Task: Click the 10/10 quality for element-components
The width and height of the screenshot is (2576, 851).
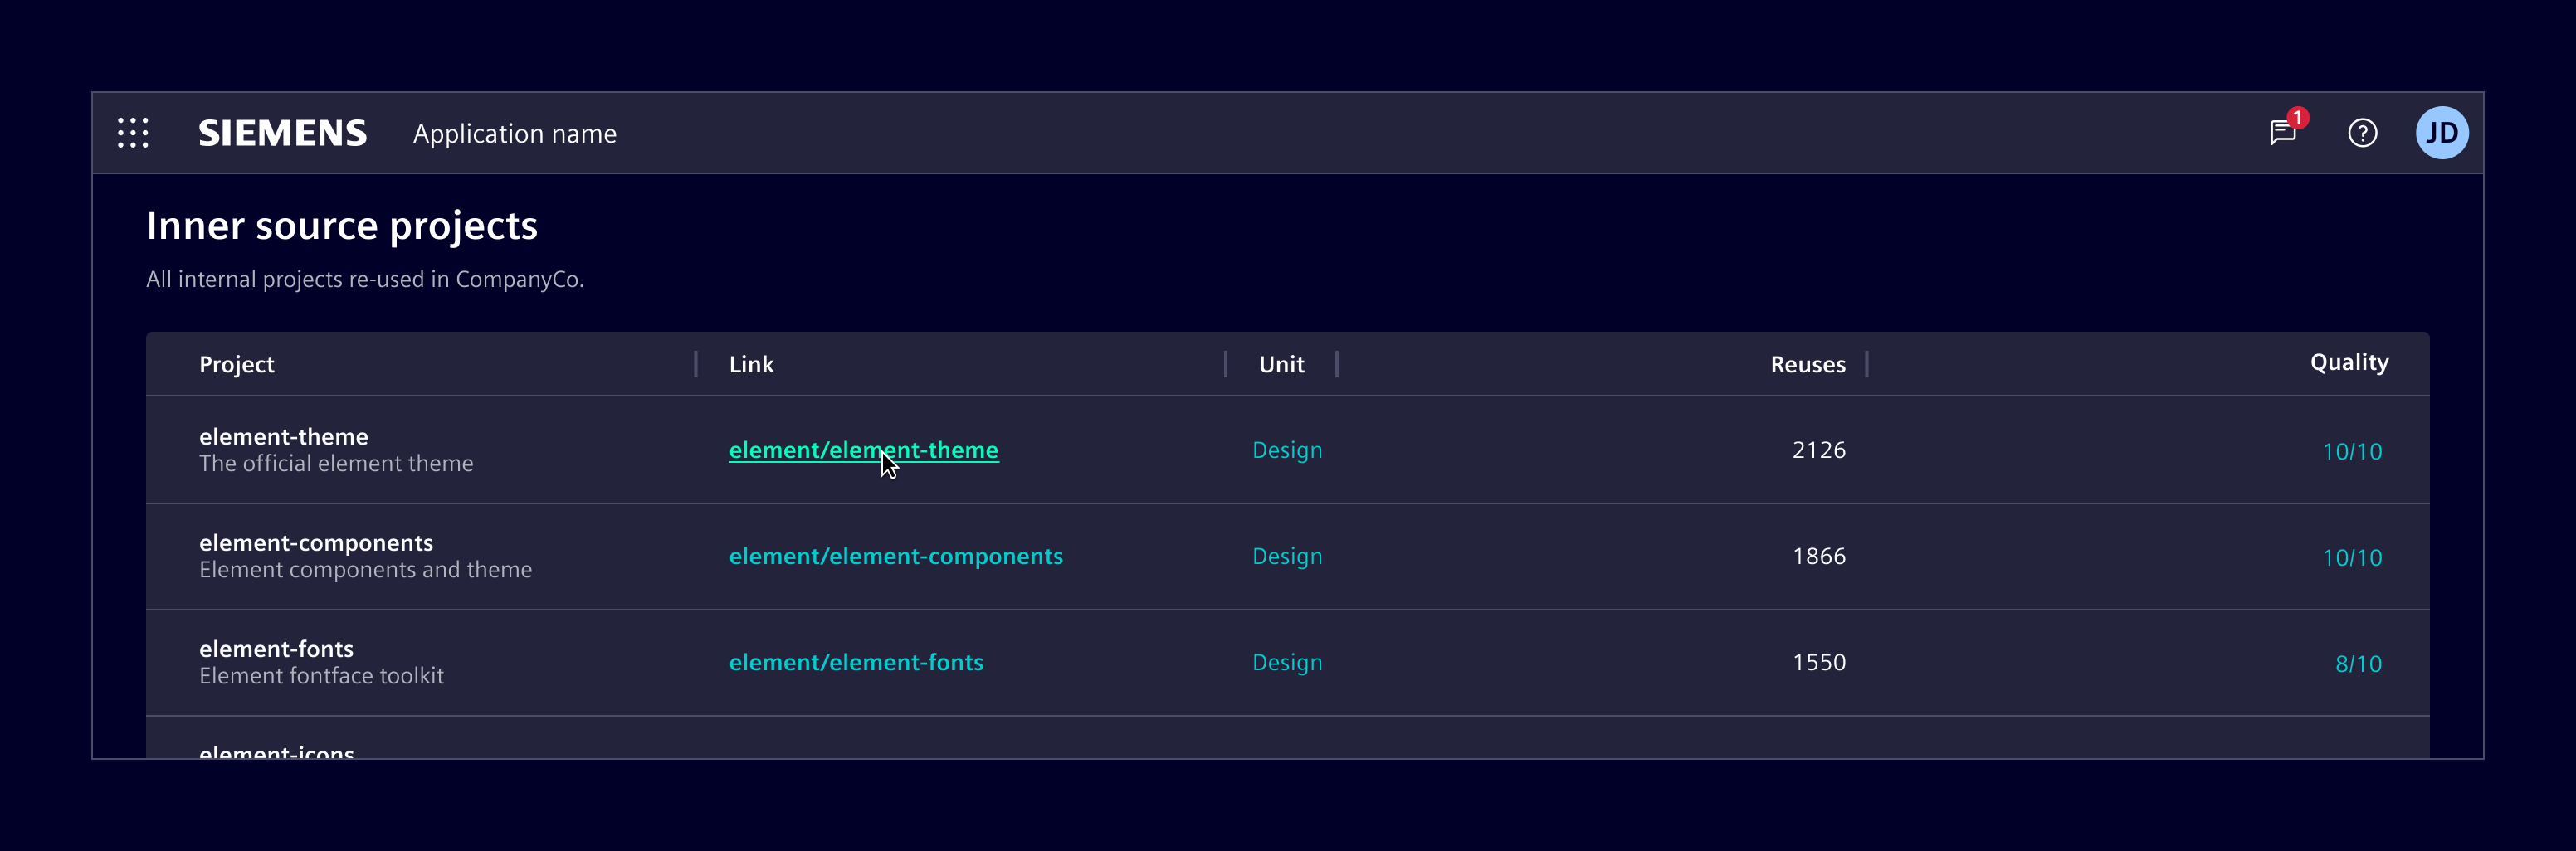Action: [2352, 558]
